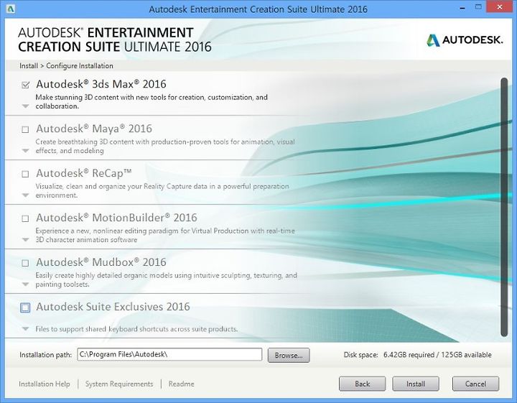Toggle the Autodesk Suite Exclusives 2016 checkbox

pos(25,307)
